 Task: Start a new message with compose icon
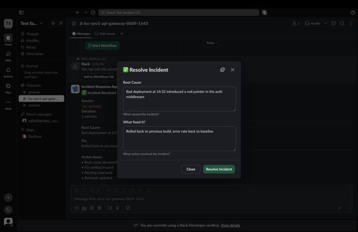point(61,23)
